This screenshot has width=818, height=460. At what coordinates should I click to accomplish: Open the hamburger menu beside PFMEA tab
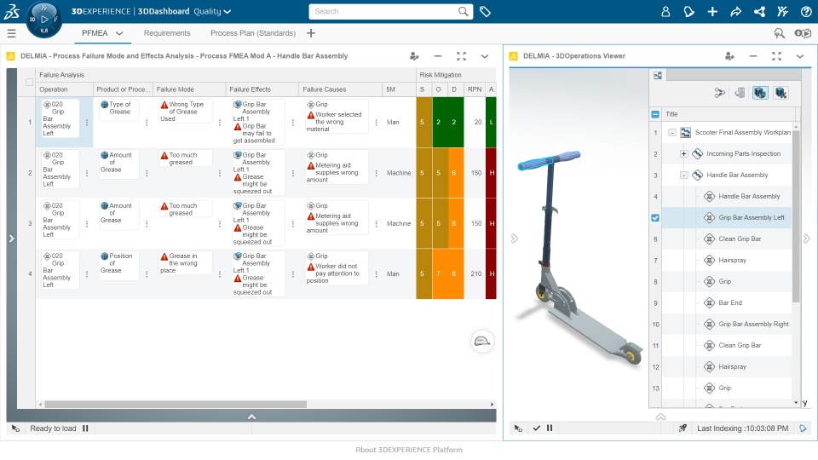[11, 33]
